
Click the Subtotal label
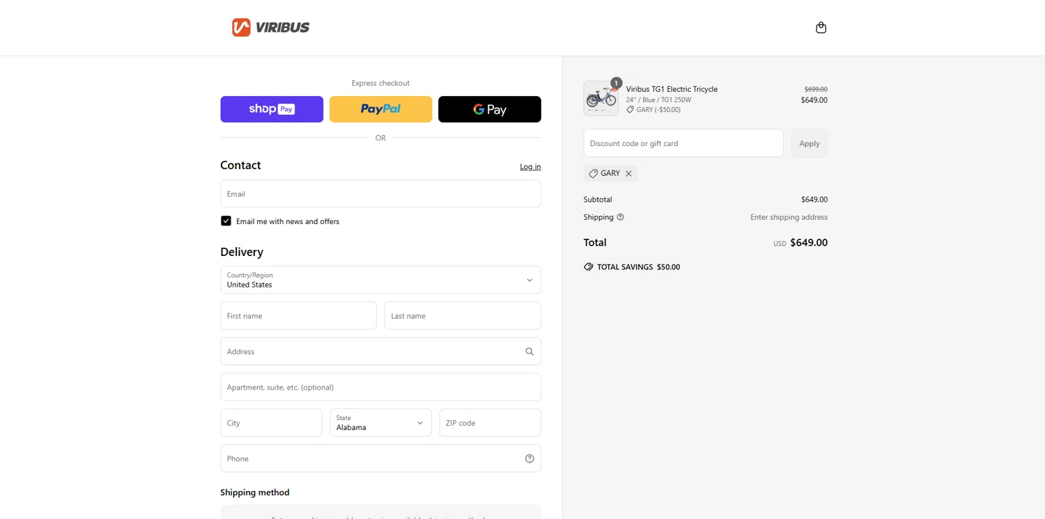pyautogui.click(x=598, y=200)
